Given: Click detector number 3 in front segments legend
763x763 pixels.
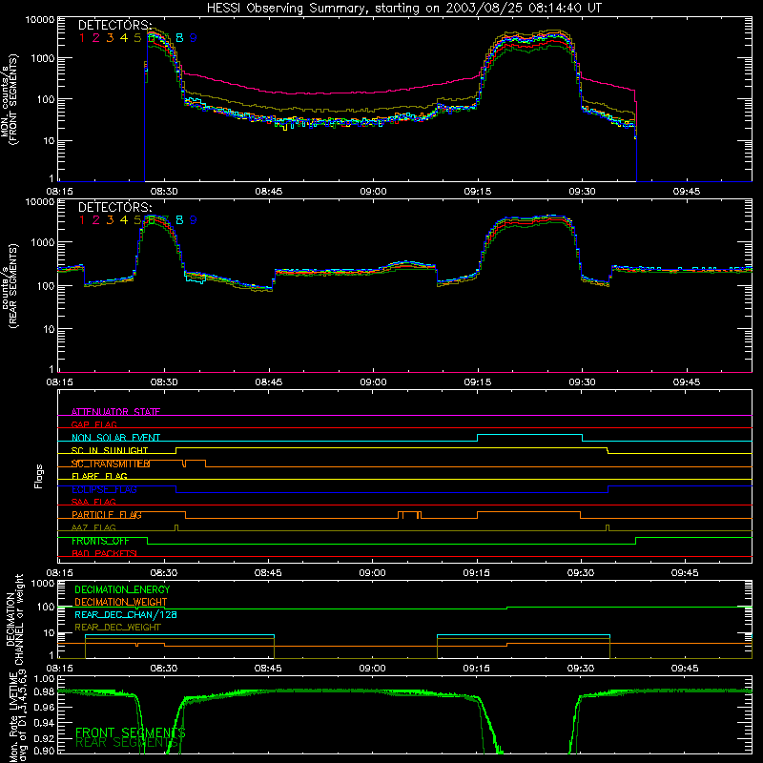Looking at the screenshot, I should (110, 37).
